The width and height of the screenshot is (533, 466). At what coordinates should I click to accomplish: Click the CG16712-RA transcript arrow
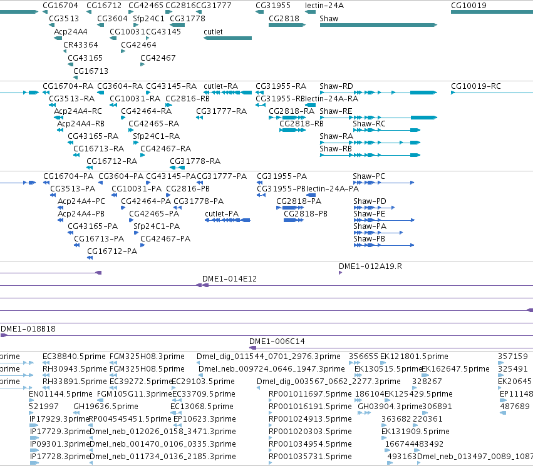pyautogui.click(x=90, y=168)
